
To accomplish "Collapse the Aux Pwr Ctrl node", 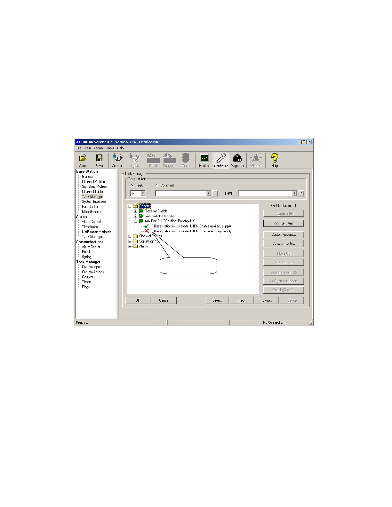I will 135,221.
